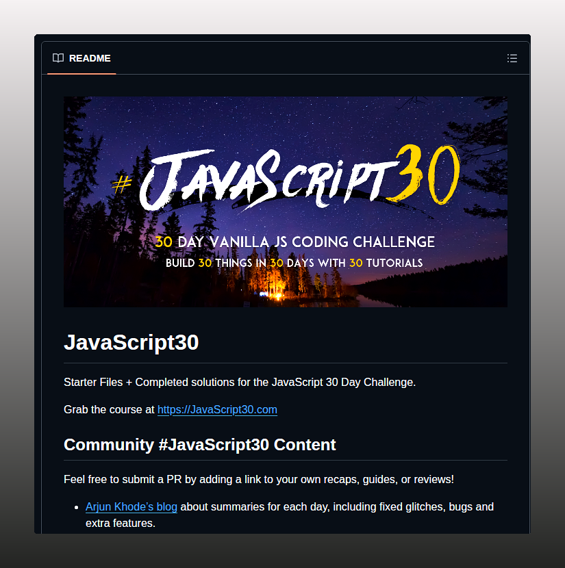Open the https://JavaScript30.com link
565x568 pixels.
(x=218, y=410)
